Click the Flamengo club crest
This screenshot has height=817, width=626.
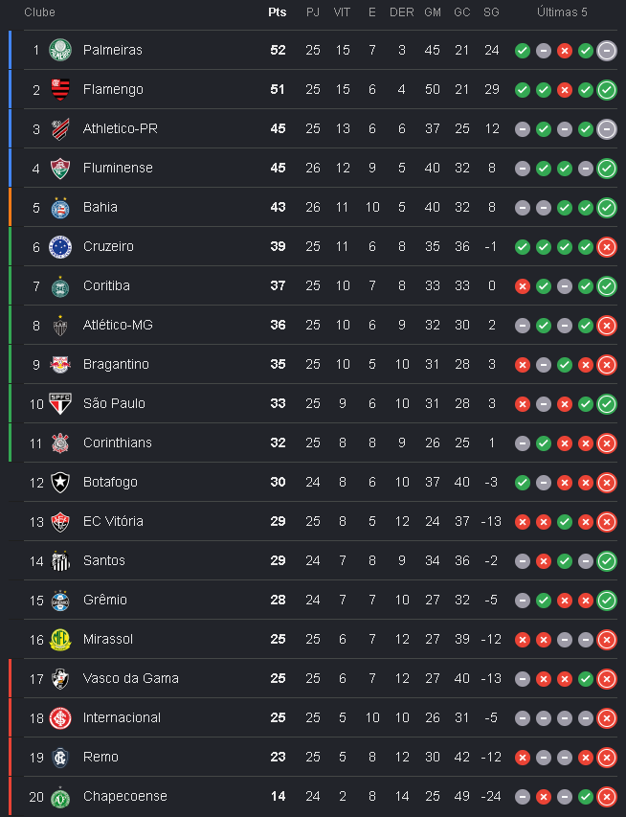(x=60, y=90)
